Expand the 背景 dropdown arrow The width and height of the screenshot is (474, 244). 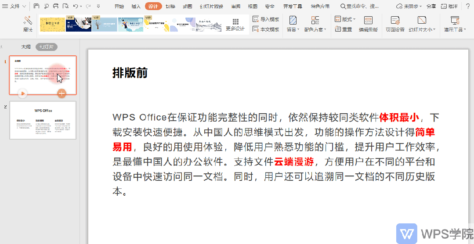298,29
